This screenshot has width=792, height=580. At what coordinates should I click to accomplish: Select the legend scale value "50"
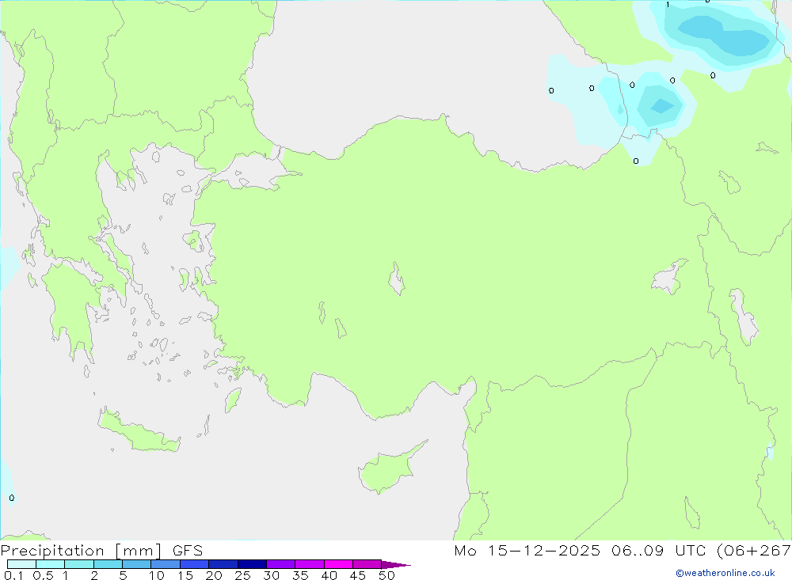[x=387, y=575]
